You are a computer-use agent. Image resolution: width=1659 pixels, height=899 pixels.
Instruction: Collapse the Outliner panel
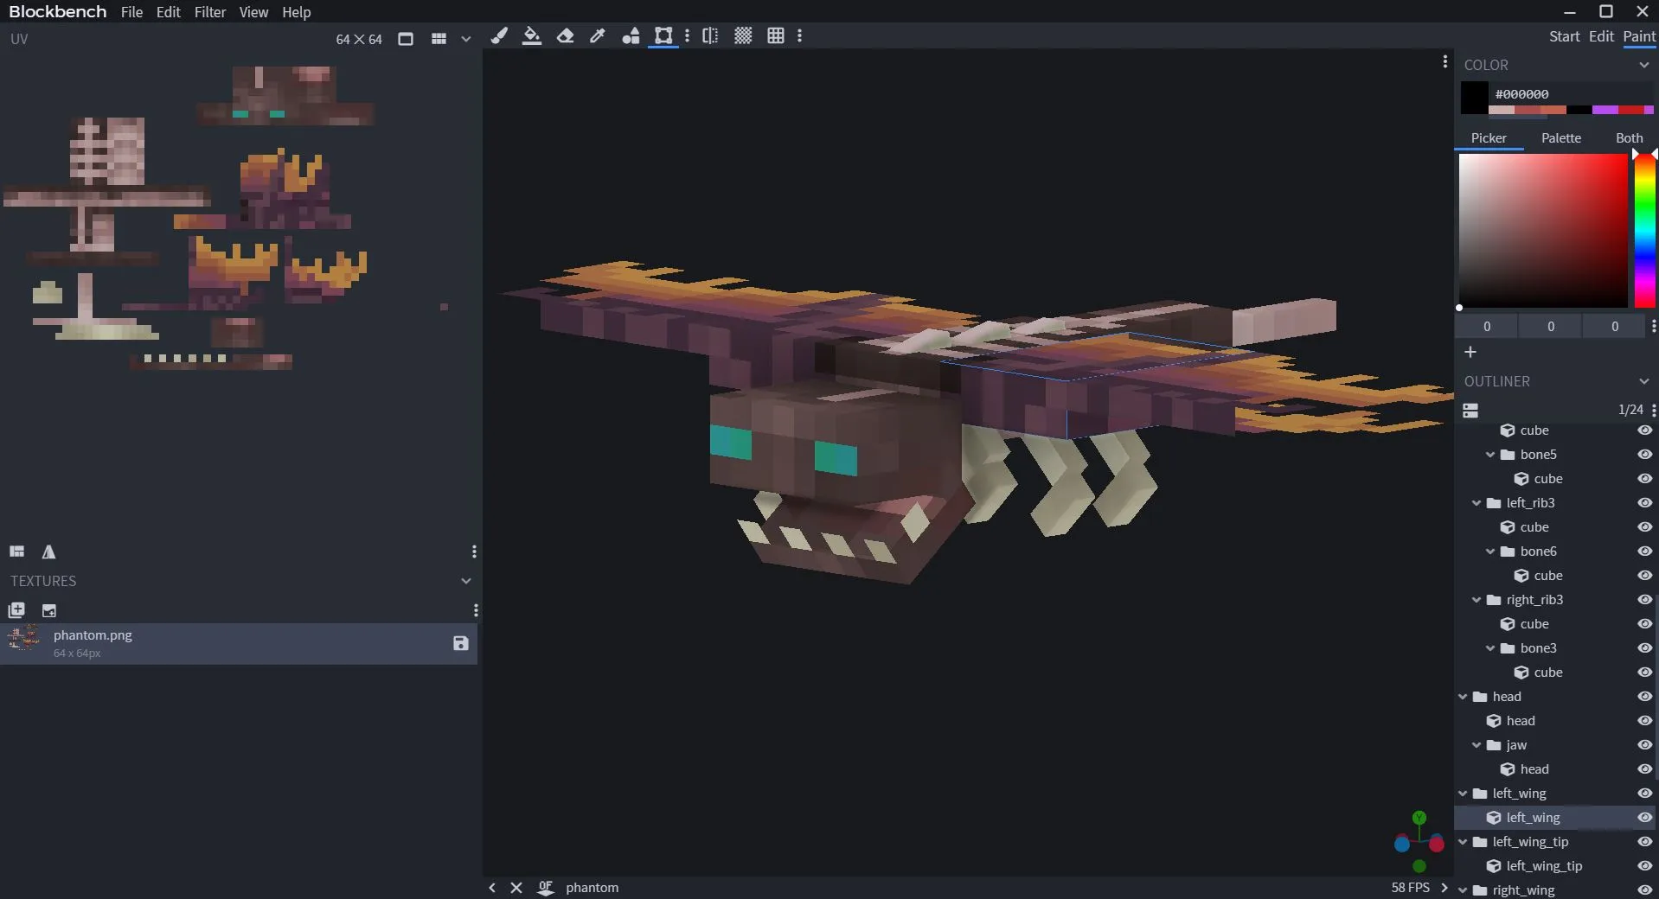[x=1643, y=381]
